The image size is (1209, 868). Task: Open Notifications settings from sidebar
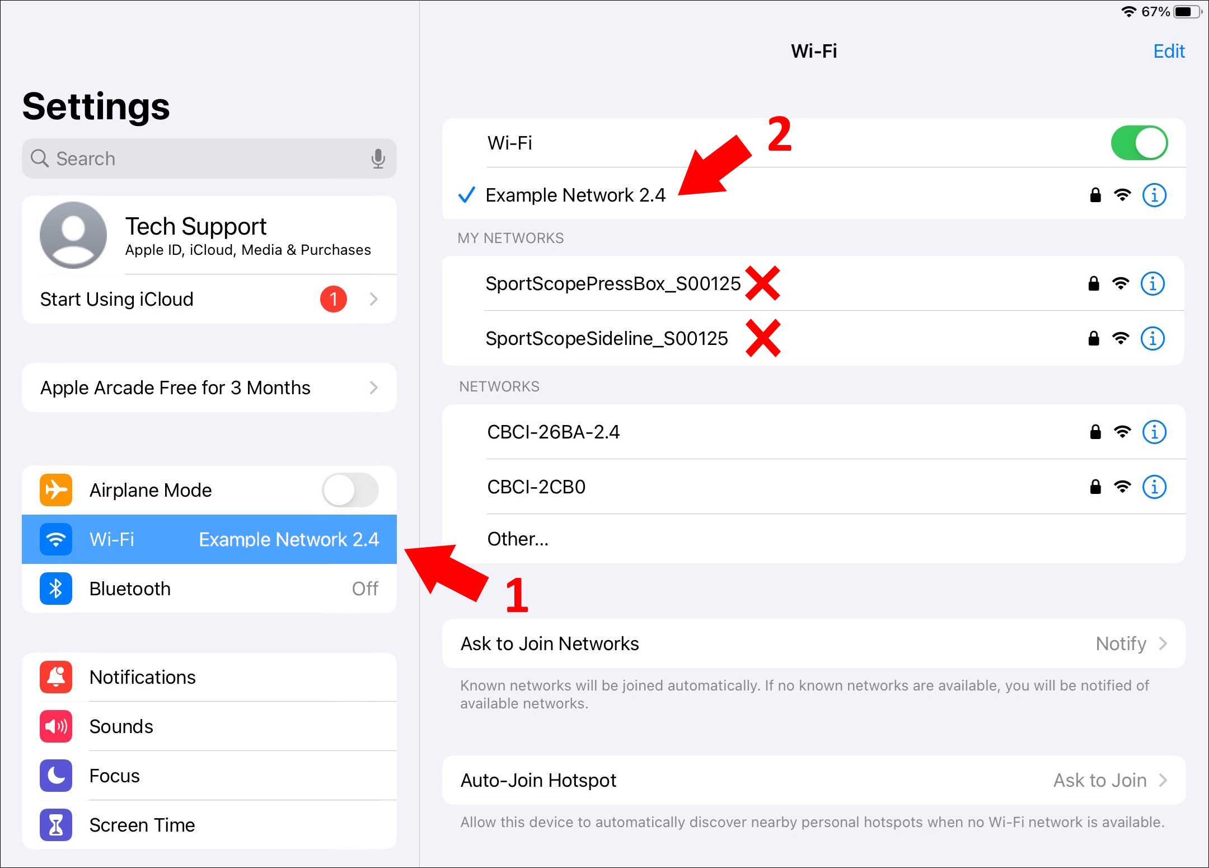point(143,677)
